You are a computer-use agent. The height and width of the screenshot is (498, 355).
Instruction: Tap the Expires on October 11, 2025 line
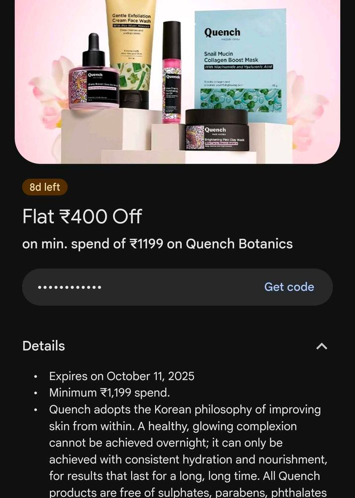point(122,376)
